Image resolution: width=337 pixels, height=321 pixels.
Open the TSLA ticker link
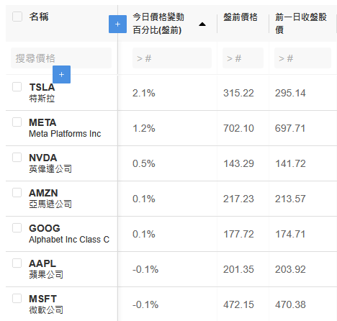[x=42, y=87]
